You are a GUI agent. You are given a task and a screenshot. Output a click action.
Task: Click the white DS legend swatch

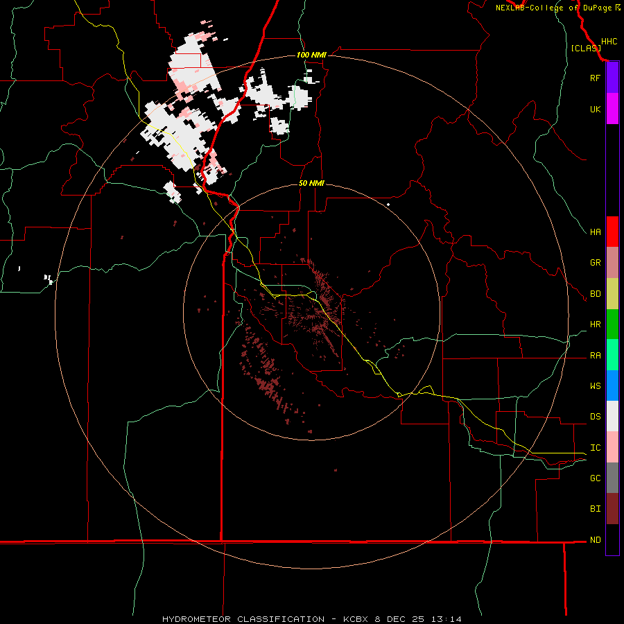click(612, 416)
